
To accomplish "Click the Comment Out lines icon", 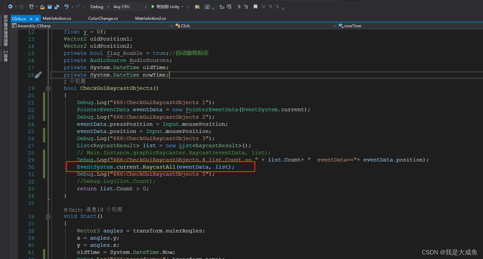I will click(239, 6).
